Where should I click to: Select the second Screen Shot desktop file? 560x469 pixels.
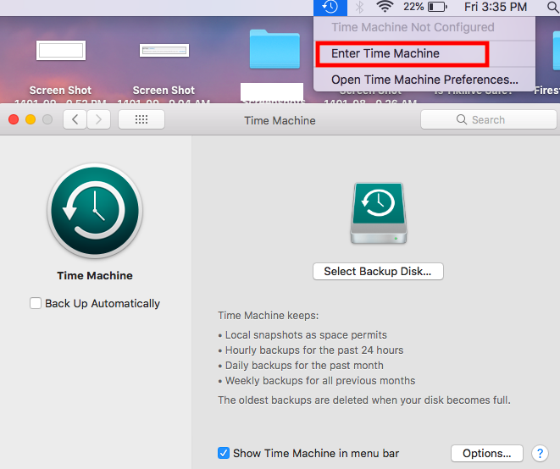coord(164,50)
